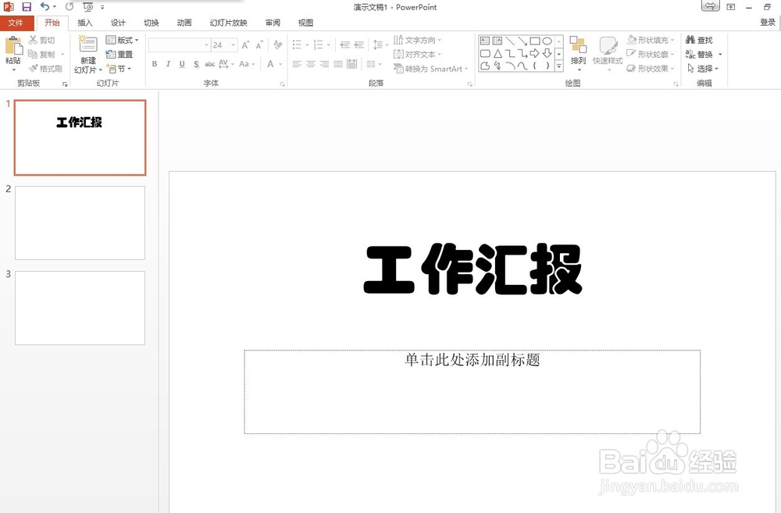Reset the slide with 重置
Screen dimensions: 781x513
tap(119, 55)
